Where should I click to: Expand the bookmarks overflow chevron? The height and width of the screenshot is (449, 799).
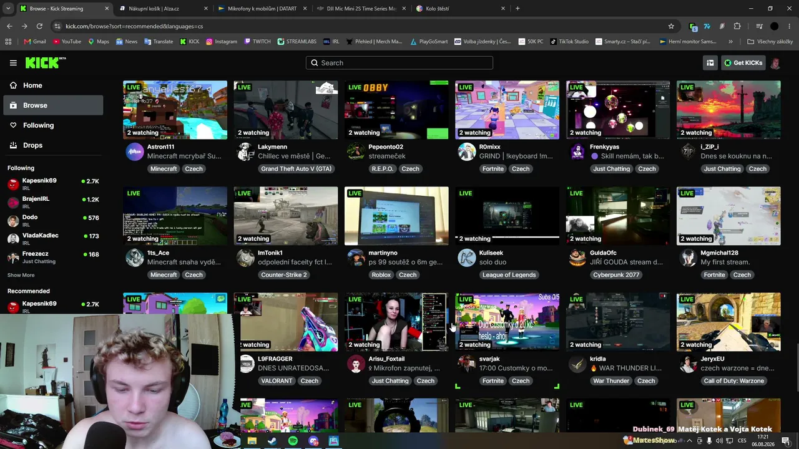click(730, 42)
